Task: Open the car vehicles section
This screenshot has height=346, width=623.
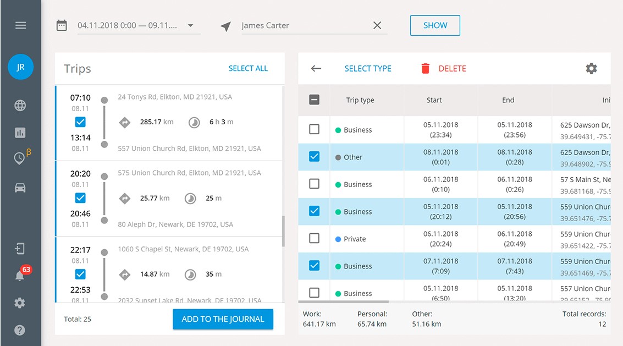Action: pyautogui.click(x=20, y=188)
